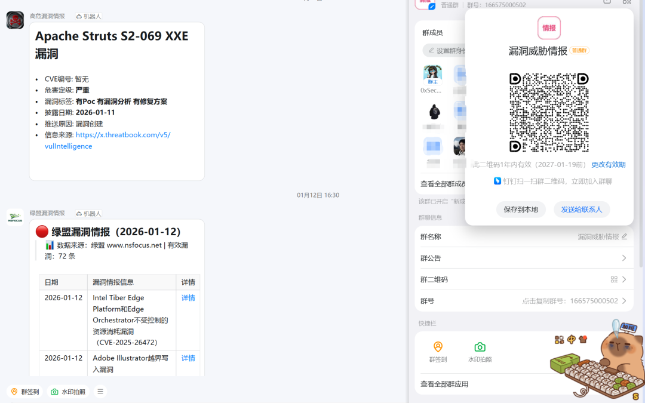Click the NSFOCUS 绿盟漏洞情报 avatar

[x=14, y=217]
